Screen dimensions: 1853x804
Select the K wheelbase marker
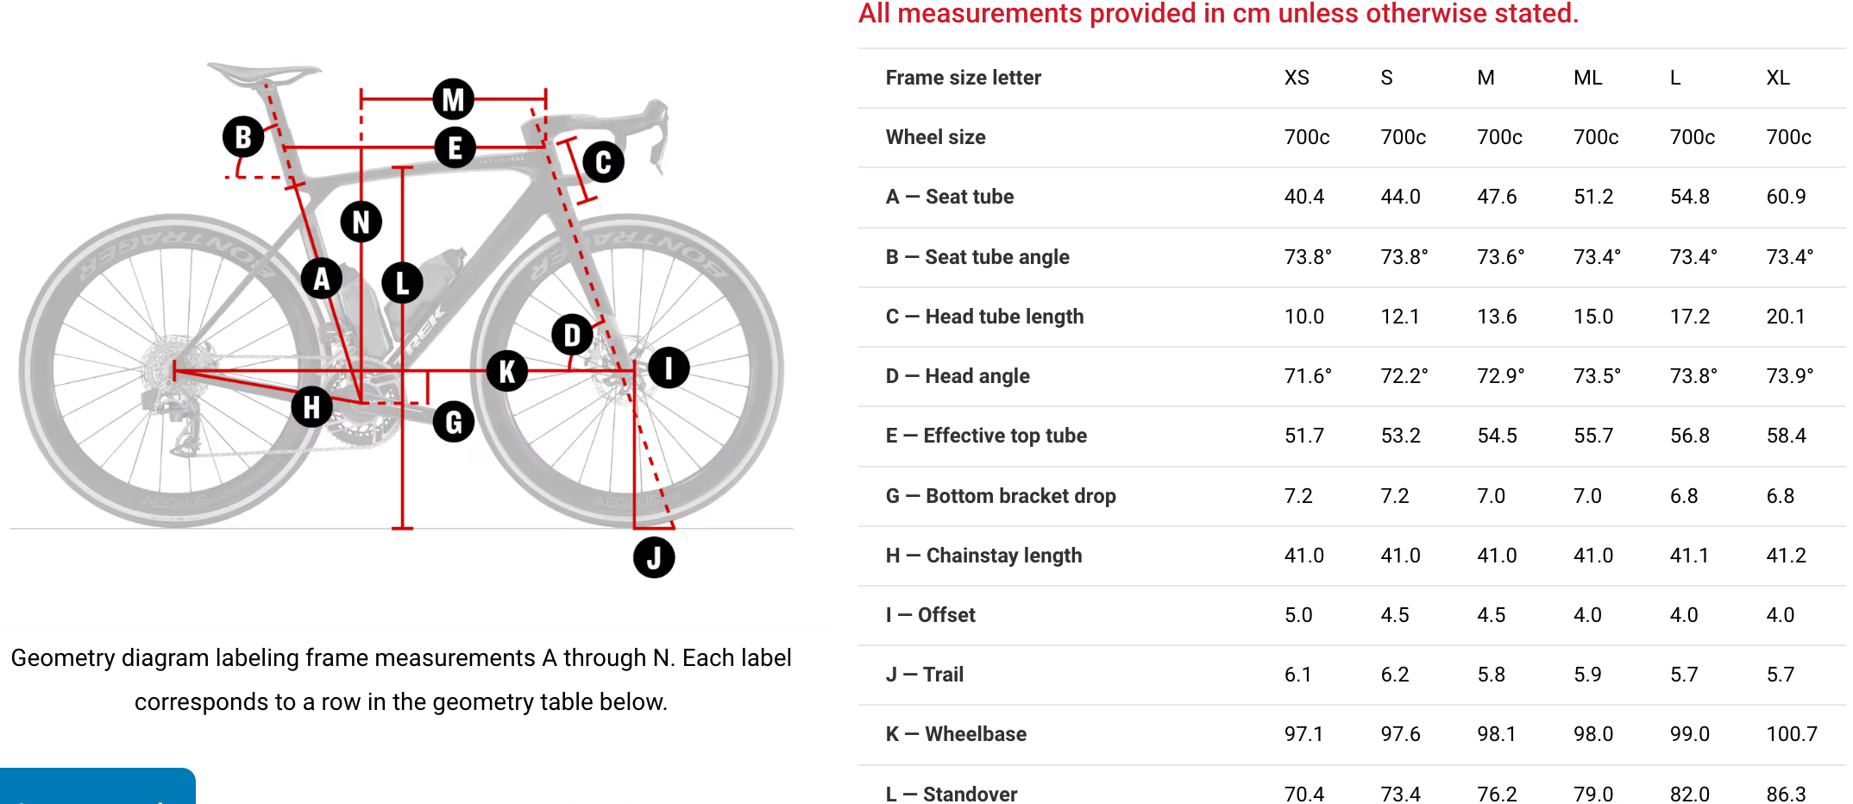507,371
